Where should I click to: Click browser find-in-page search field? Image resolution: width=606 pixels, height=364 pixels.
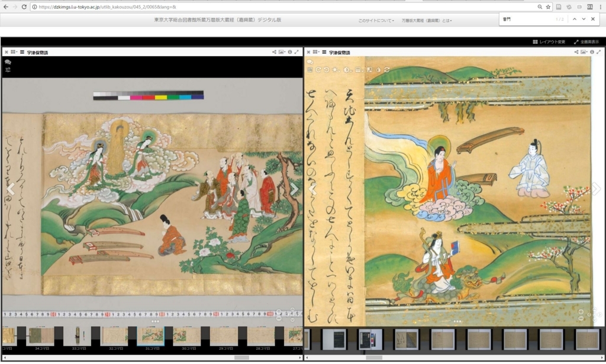pyautogui.click(x=527, y=19)
